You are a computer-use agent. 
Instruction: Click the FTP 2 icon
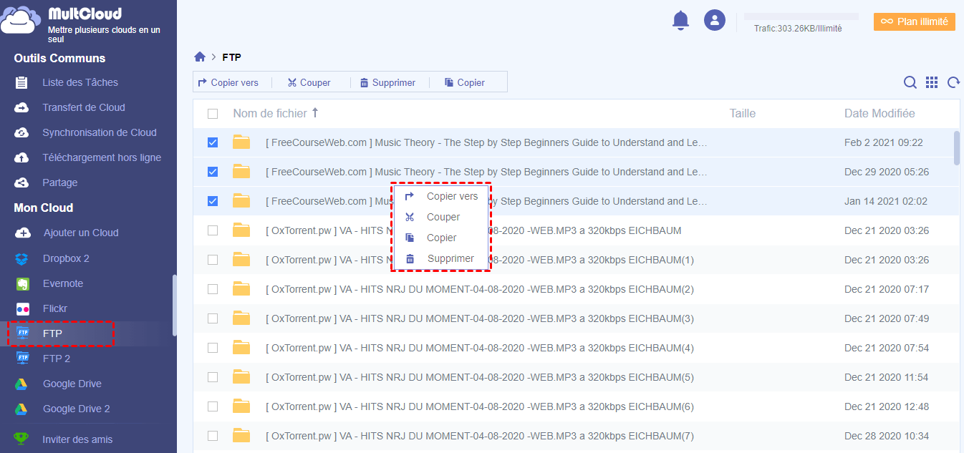click(23, 359)
